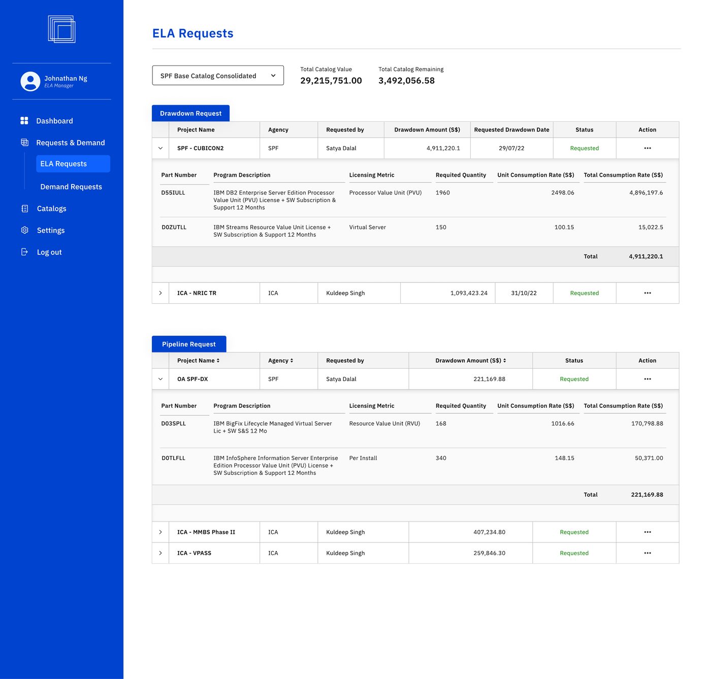Click Processor Value Unit (PVU) metric
Image resolution: width=711 pixels, height=679 pixels.
coord(385,192)
